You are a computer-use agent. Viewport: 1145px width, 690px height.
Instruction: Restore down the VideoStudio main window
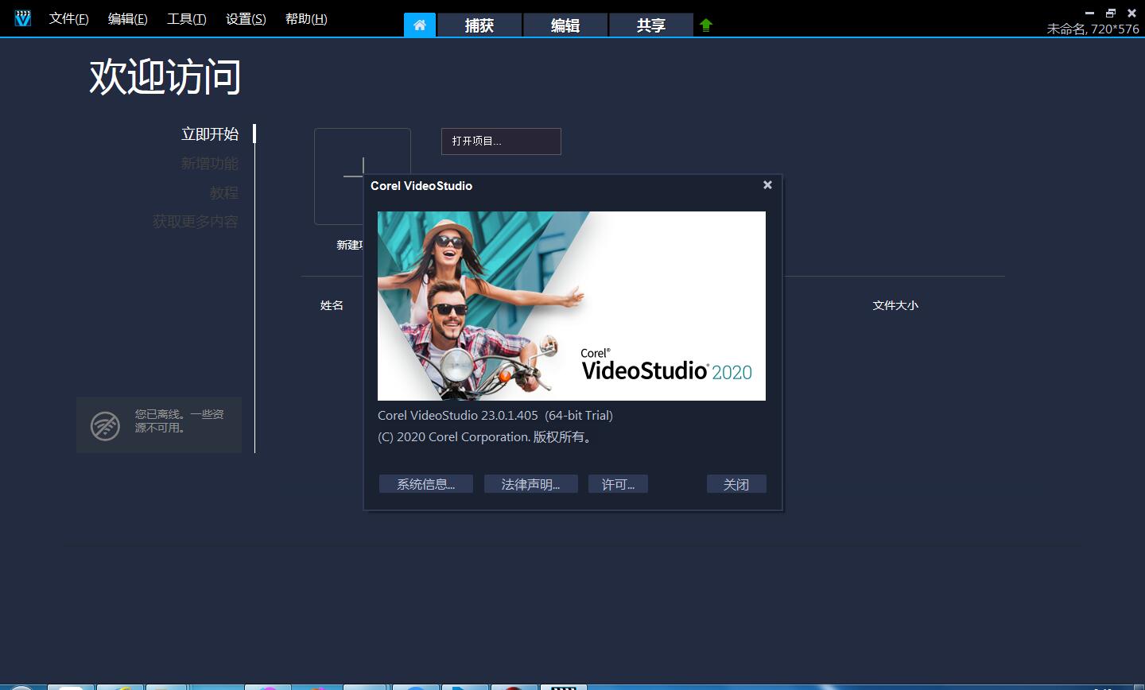click(1111, 13)
